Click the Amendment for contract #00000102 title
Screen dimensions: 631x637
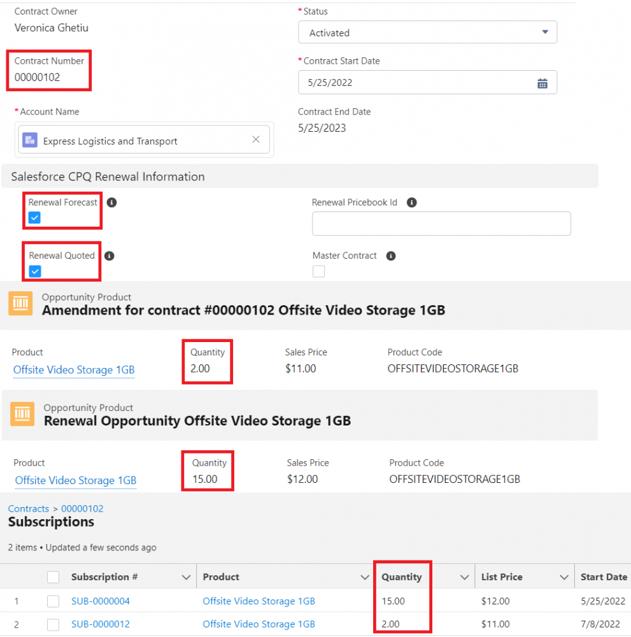244,310
